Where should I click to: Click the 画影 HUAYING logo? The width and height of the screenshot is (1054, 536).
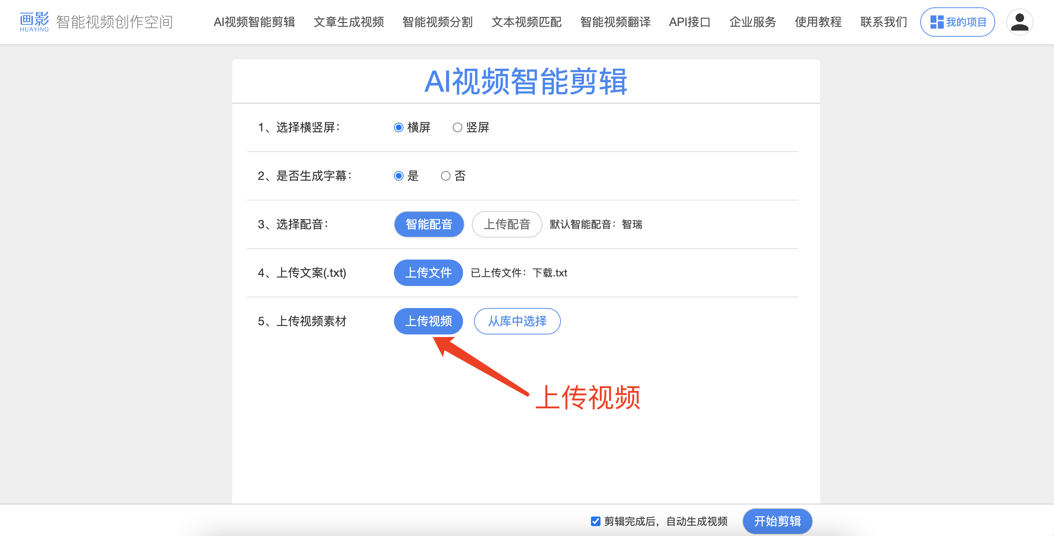pos(35,22)
